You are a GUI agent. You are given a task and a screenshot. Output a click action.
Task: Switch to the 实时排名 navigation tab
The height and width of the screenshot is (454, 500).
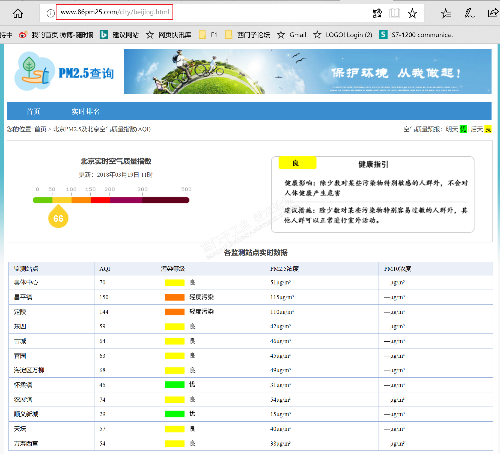tap(85, 111)
